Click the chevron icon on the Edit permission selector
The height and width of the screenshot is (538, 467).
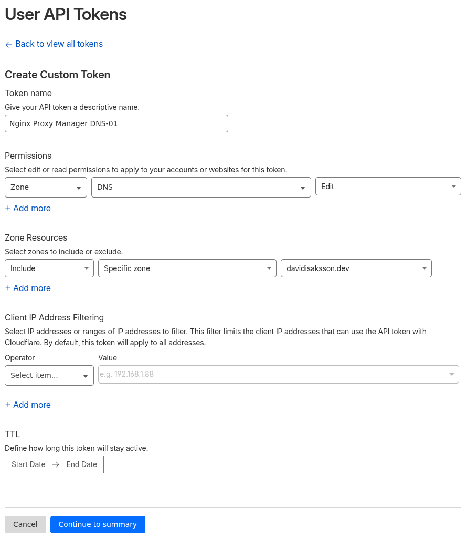click(453, 186)
